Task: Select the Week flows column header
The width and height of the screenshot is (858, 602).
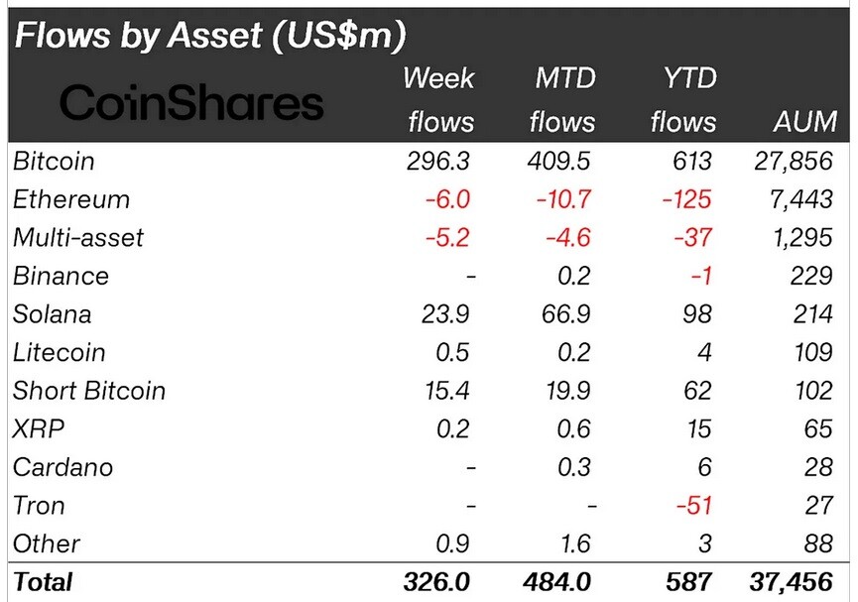Action: pyautogui.click(x=438, y=99)
